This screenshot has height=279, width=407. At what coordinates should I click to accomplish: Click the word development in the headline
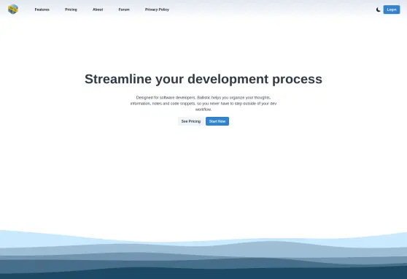228,80
